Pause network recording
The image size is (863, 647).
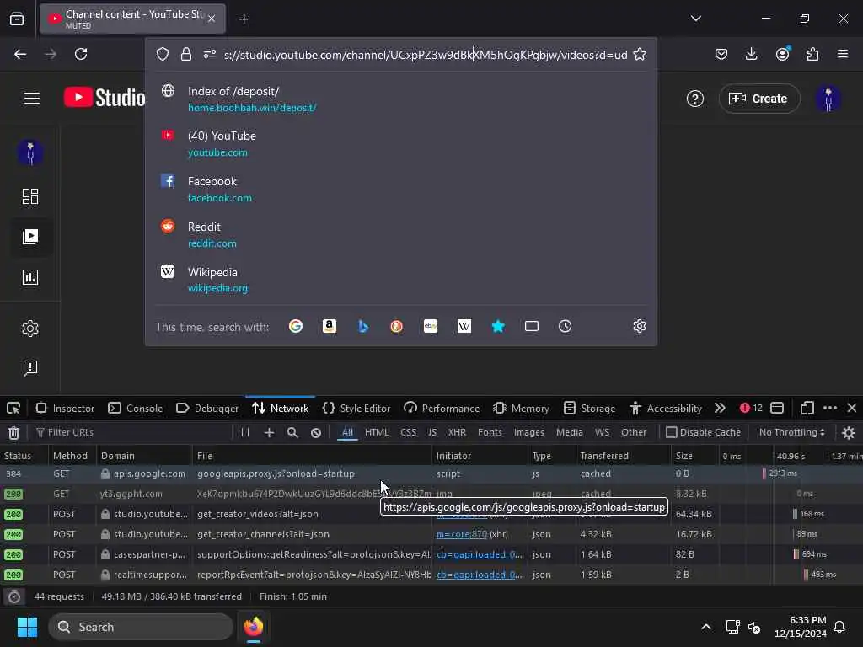click(245, 432)
